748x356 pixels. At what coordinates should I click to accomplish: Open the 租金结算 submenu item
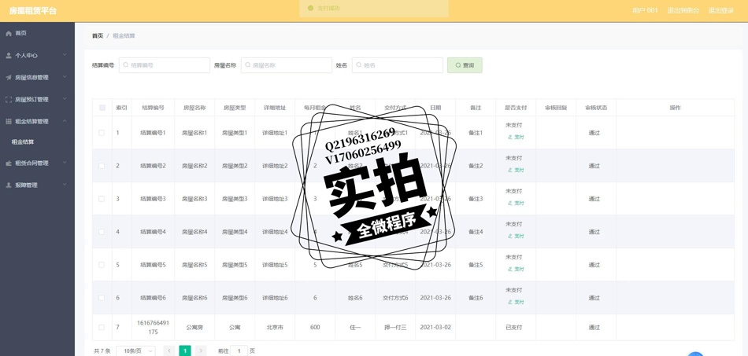[23, 142]
